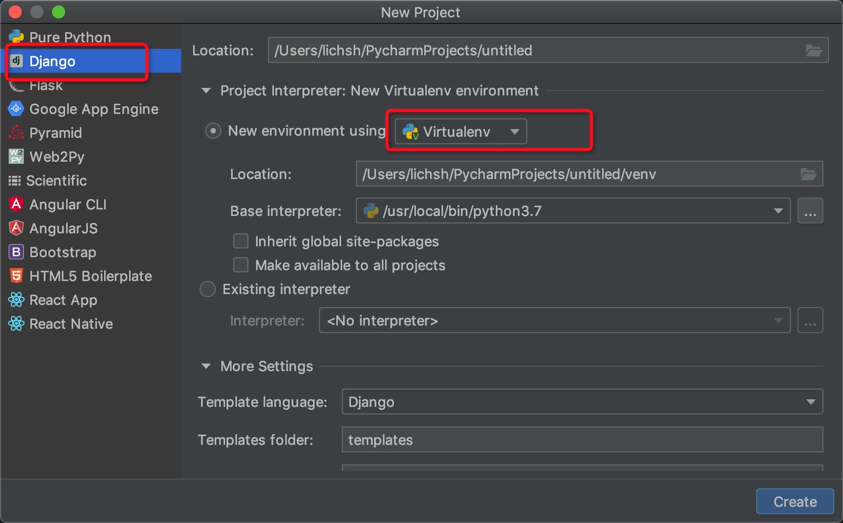Collapse More Settings section

[x=206, y=366]
